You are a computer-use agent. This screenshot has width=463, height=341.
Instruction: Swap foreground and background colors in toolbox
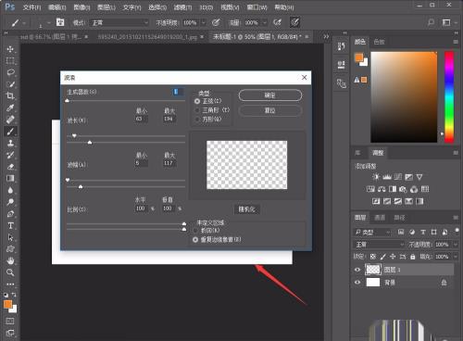pos(14,295)
